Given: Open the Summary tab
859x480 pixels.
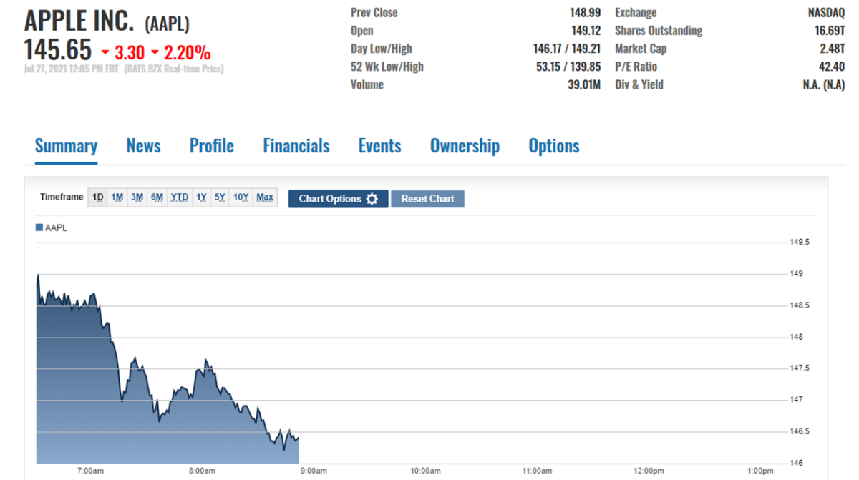Looking at the screenshot, I should click(x=66, y=146).
